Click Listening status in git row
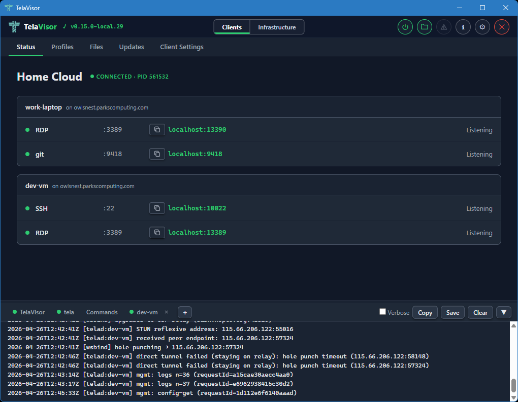The width and height of the screenshot is (518, 402). [x=479, y=154]
